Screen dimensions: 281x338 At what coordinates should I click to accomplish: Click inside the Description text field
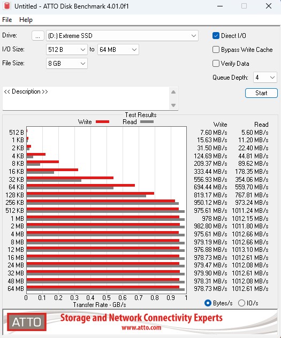coord(86,98)
